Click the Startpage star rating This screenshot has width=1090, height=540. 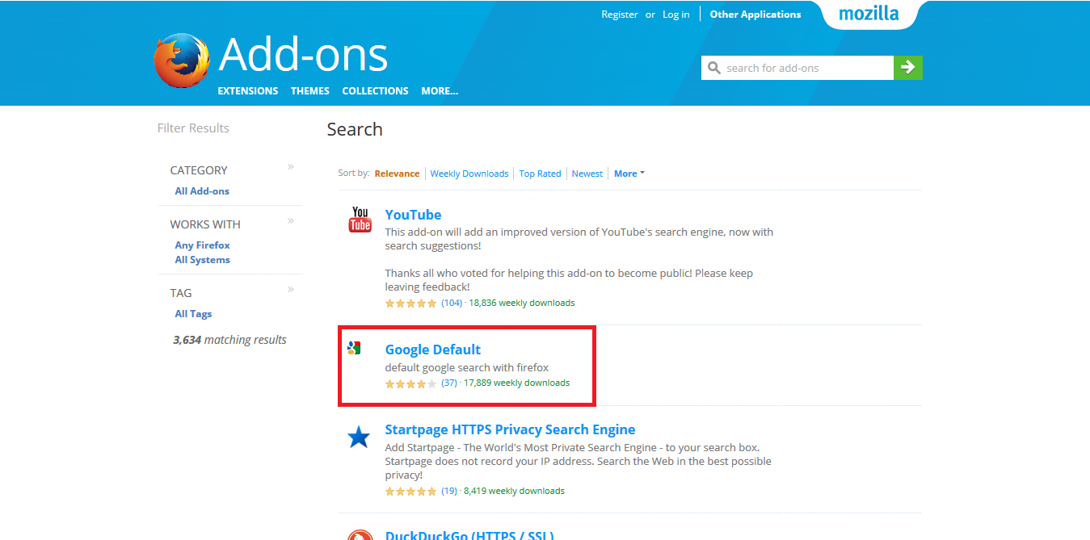point(410,491)
